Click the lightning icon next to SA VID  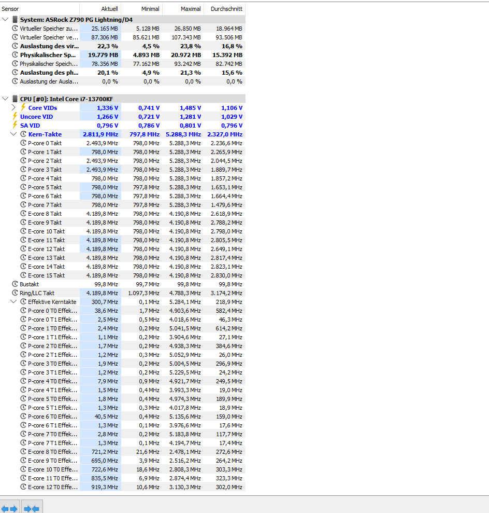point(15,125)
